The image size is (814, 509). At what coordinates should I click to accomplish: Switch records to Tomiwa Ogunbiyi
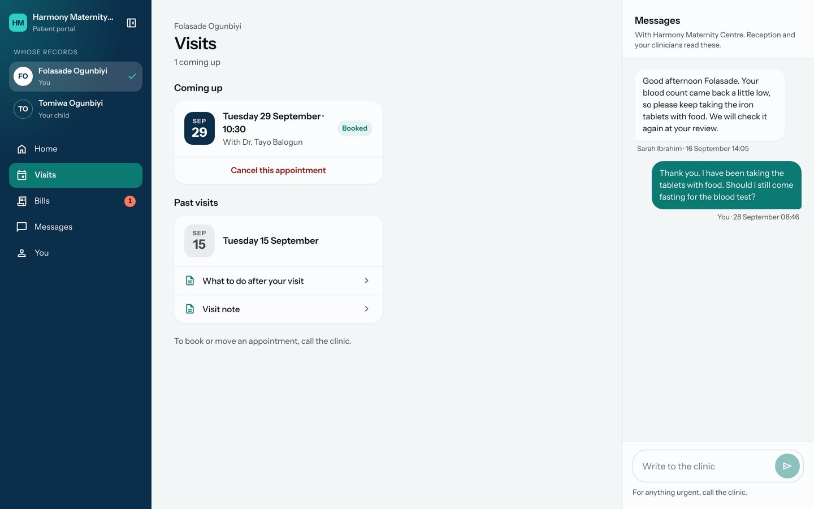76,109
